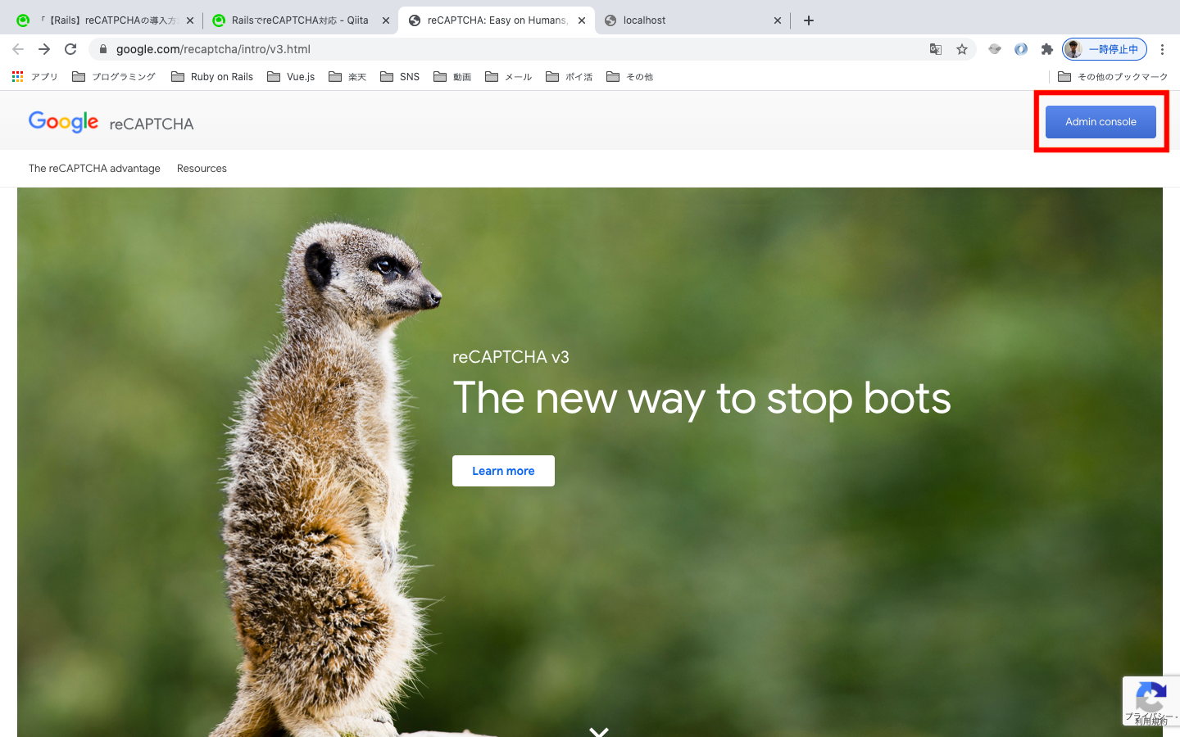Click the Admin console button
This screenshot has width=1180, height=737.
pos(1101,122)
